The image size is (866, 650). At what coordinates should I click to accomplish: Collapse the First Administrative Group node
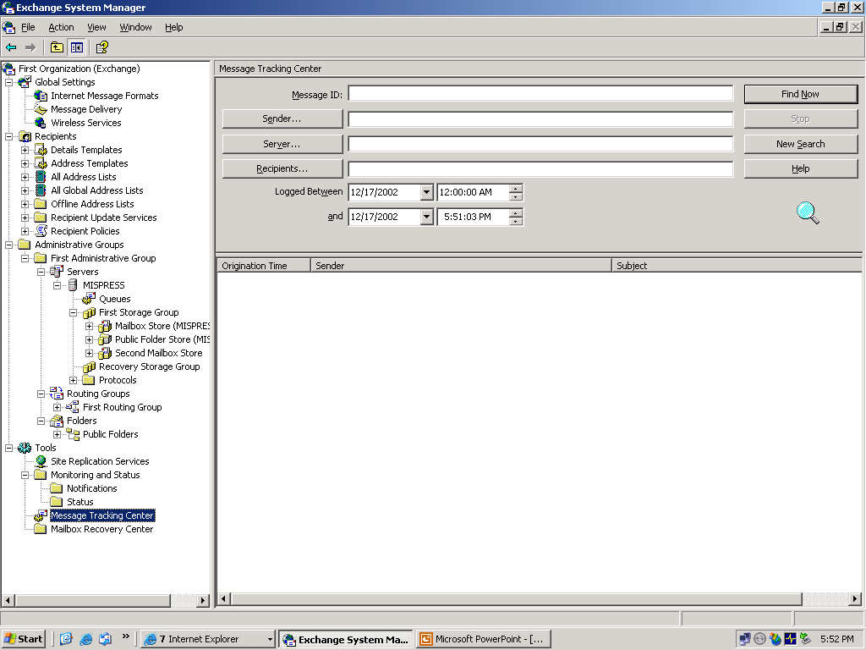(x=25, y=258)
